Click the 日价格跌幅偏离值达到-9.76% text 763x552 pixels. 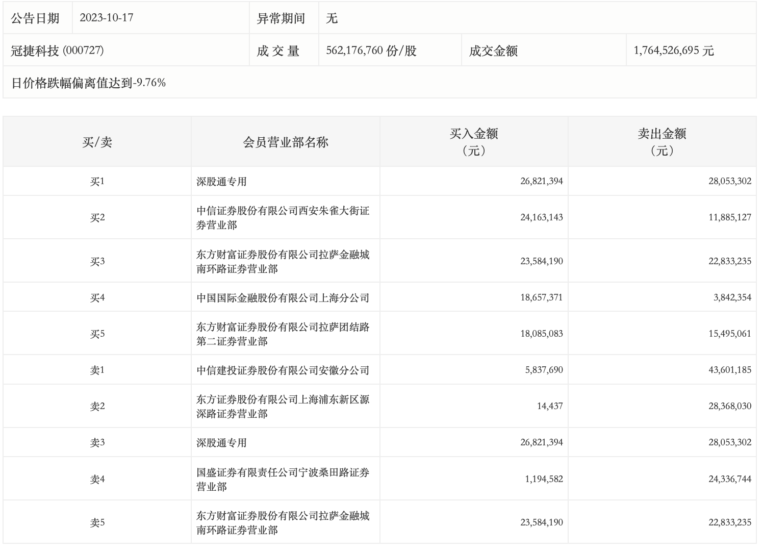point(89,83)
